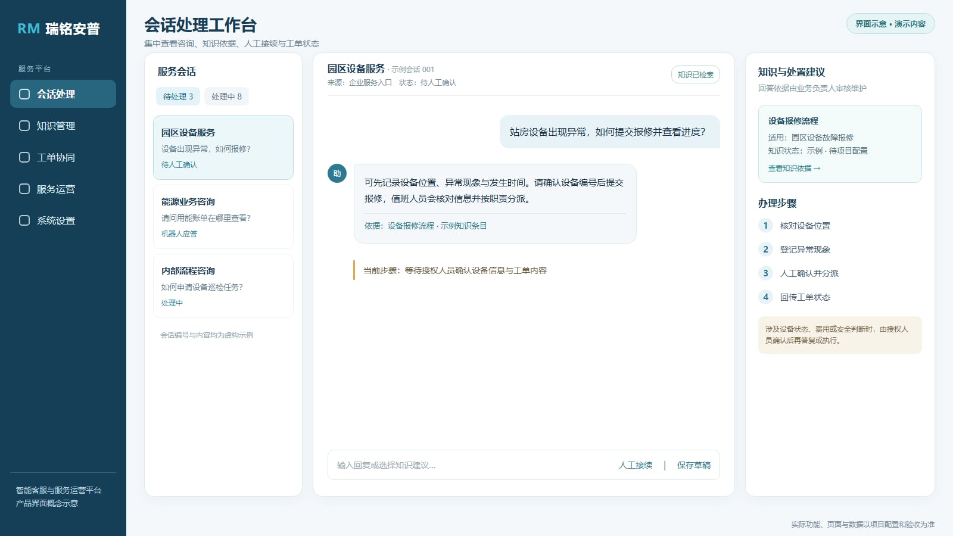Click the 会话处理 sidebar icon
This screenshot has width=953, height=536.
point(24,94)
